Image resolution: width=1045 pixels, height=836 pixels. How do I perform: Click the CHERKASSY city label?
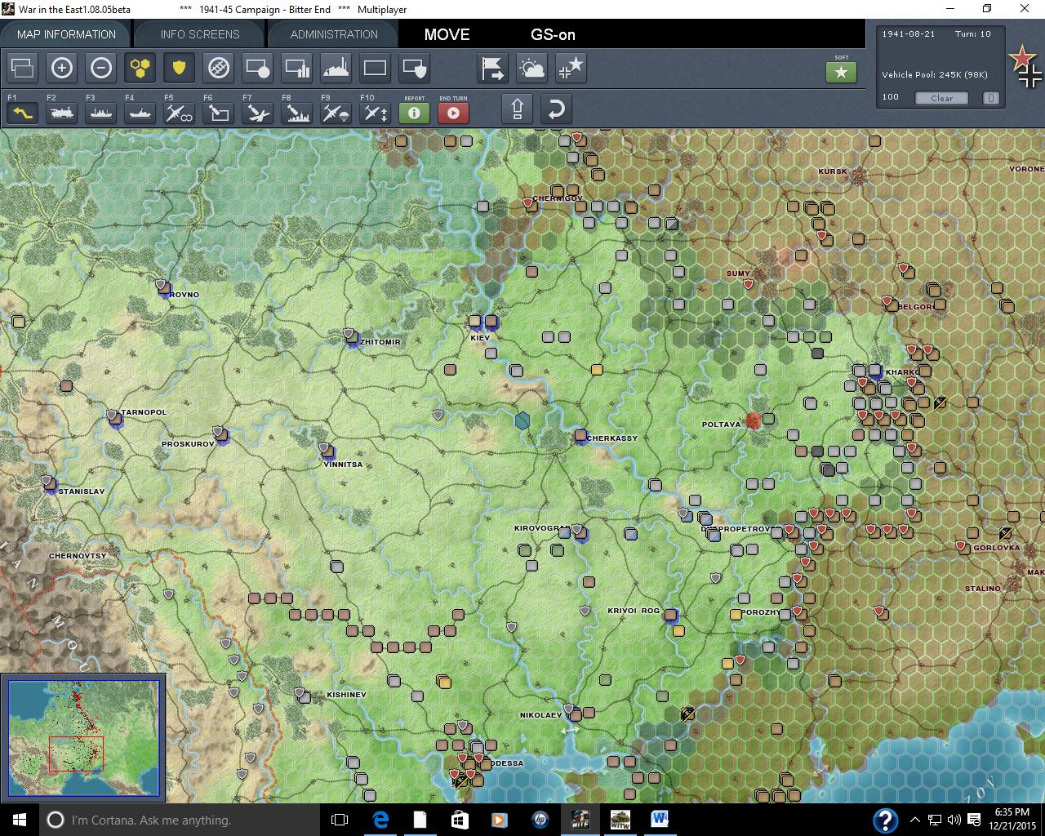click(x=611, y=438)
